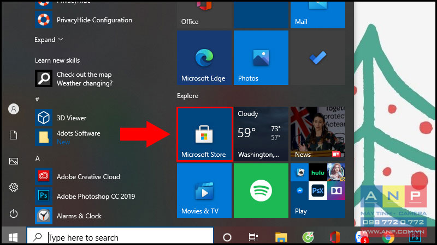437x245 pixels.
Task: Click the hulu icon in Play tile
Action: (x=318, y=173)
